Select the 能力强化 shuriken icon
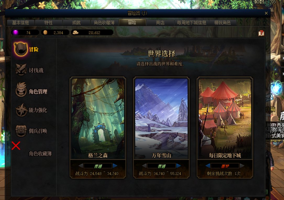The height and width of the screenshot is (200, 284). [x=21, y=110]
